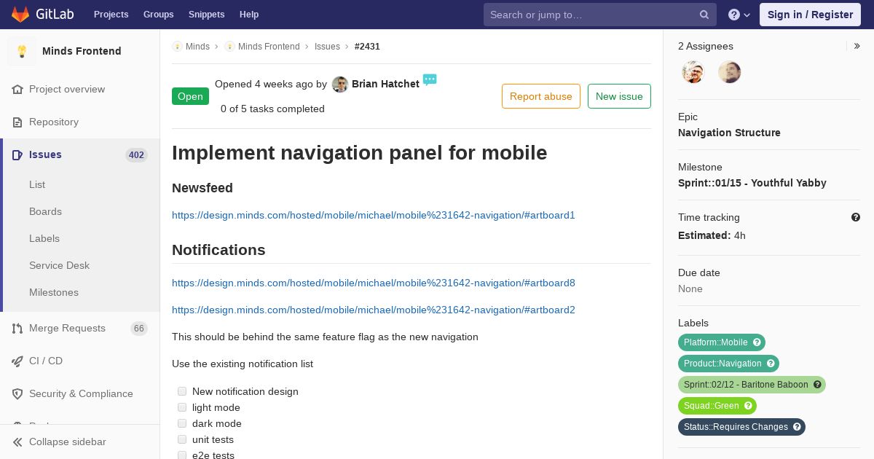Screen dimensions: 874x459
Task: Select Labels under Issues
Action: point(44,238)
